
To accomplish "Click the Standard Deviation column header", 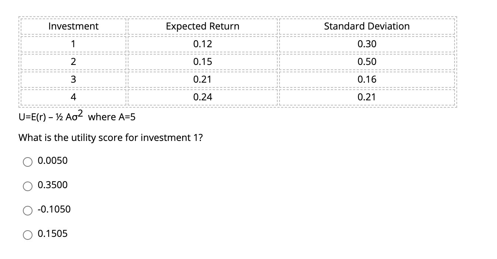I will (x=367, y=26).
